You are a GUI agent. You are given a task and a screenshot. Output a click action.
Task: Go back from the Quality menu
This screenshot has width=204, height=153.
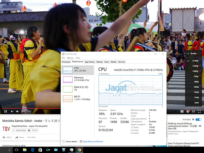[x=188, y=53]
